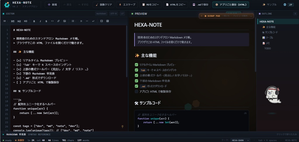The width and height of the screenshot is (299, 142).
Task: Click the すすむ redo button
Action: 84,5
